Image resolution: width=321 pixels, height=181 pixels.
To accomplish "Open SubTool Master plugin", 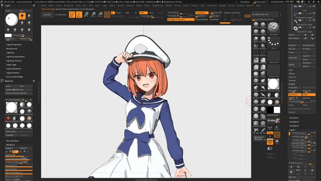I will click(x=259, y=138).
